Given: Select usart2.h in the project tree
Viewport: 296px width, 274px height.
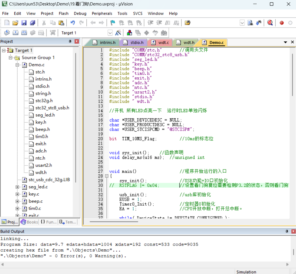Looking at the screenshot, I should (x=44, y=165).
